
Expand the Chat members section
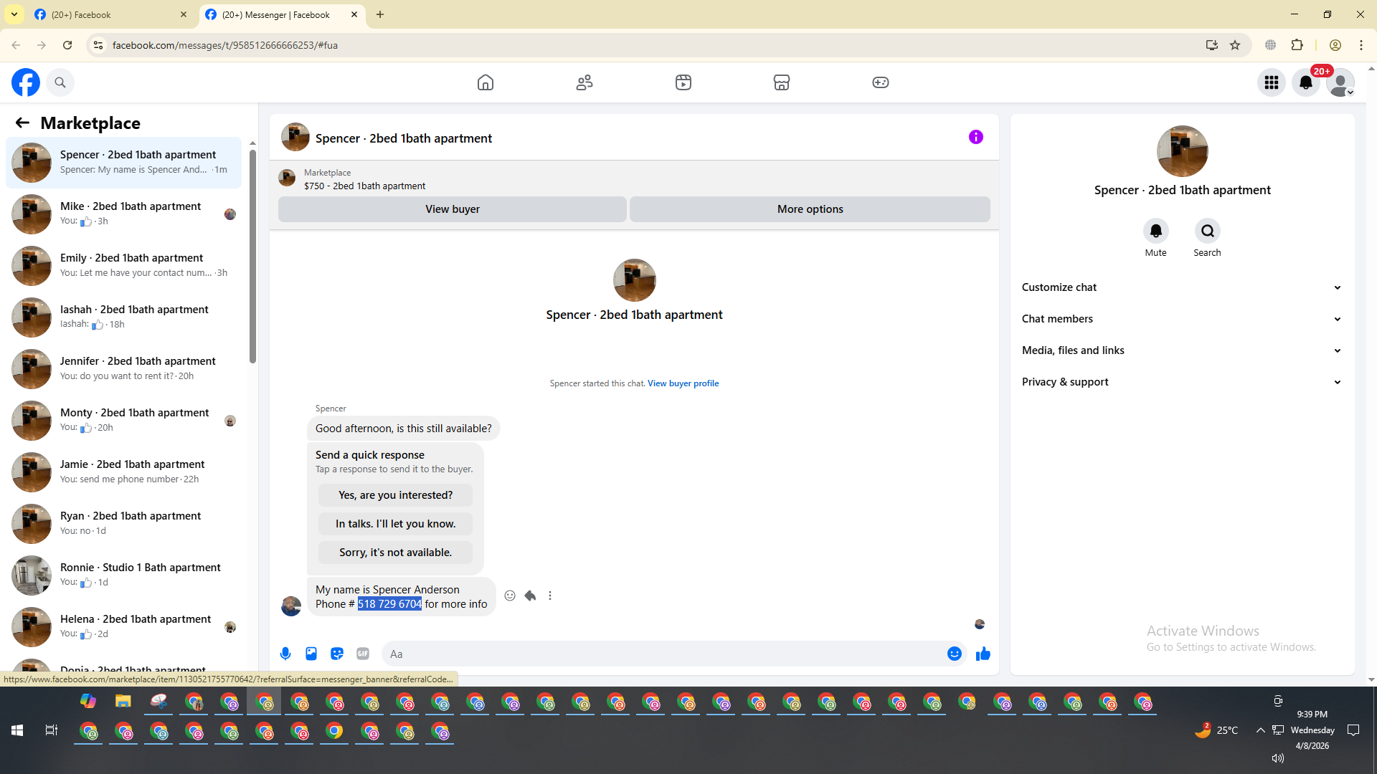[1181, 319]
